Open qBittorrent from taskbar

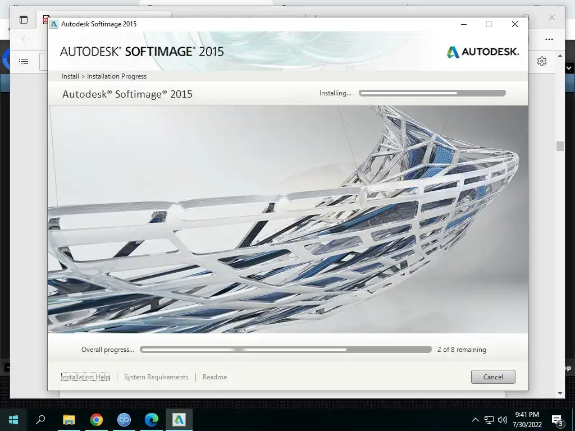click(x=124, y=420)
